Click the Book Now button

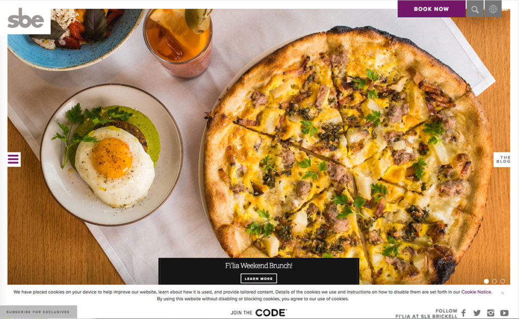click(x=431, y=9)
